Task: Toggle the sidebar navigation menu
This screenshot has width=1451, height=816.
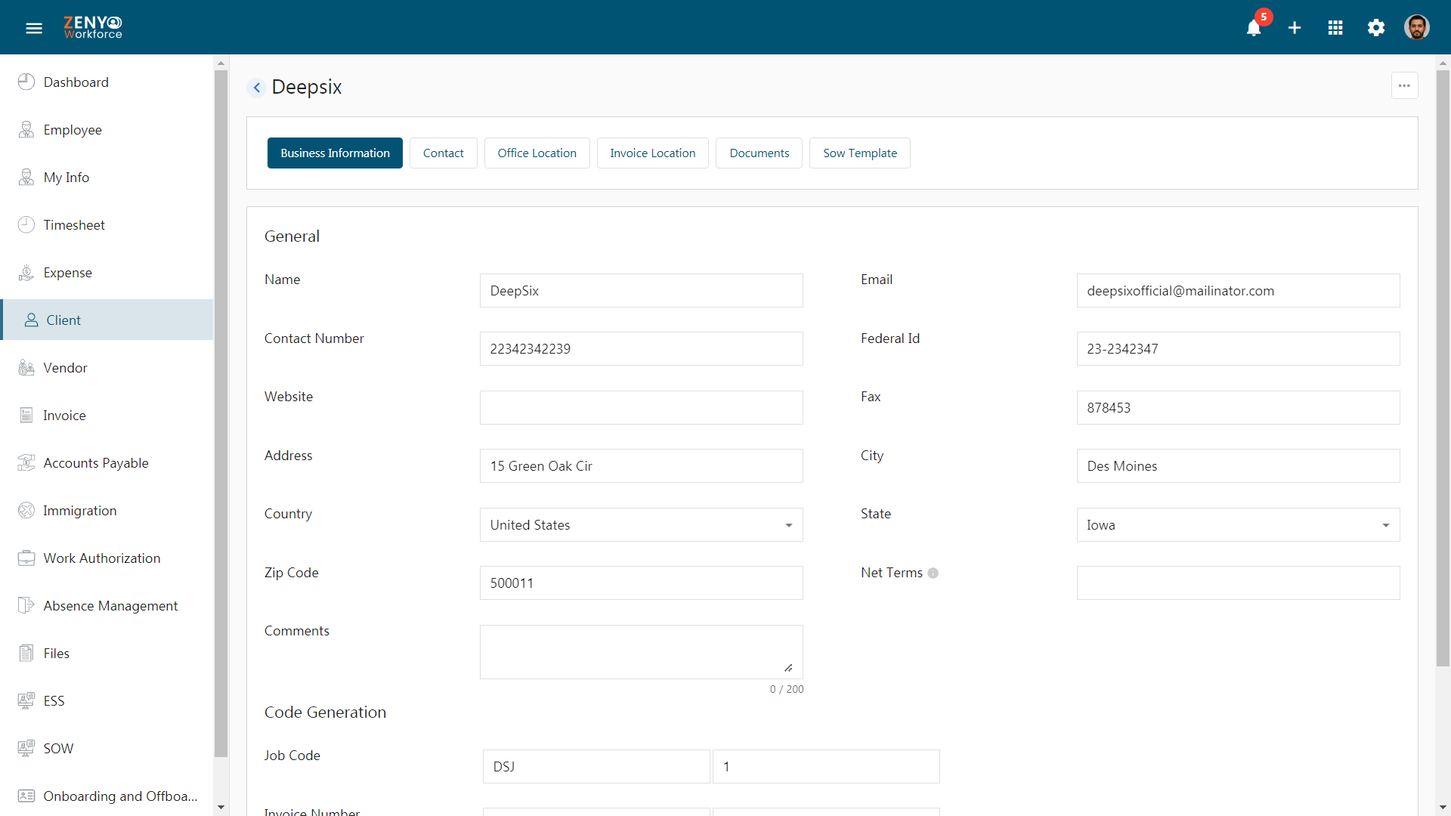Action: coord(34,27)
